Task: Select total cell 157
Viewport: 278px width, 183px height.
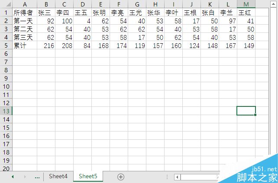Action: 155,45
